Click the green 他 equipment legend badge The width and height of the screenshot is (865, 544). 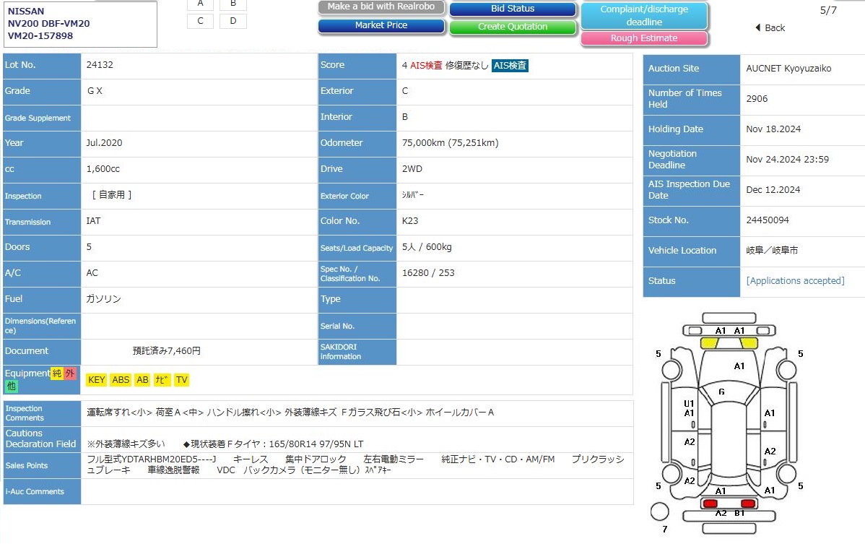tap(11, 387)
